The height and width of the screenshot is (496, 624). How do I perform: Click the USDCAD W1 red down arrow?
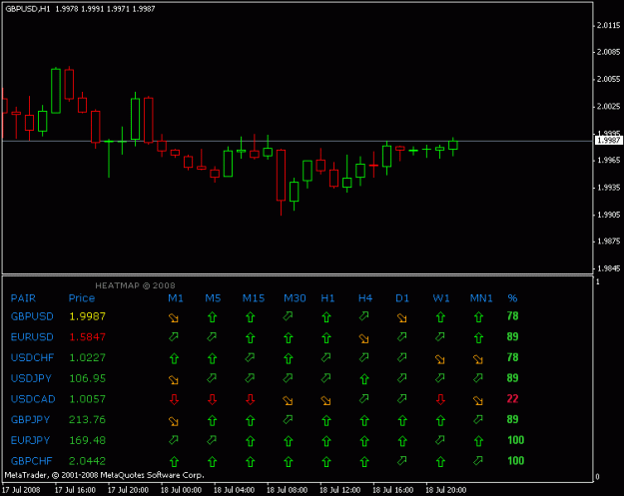coord(440,399)
